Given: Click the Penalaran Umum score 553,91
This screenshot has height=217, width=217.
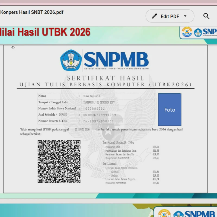Looking at the screenshot, I should [156, 147].
